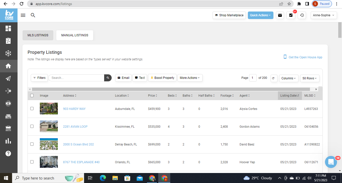Open the Windows Start menu

coord(6,178)
